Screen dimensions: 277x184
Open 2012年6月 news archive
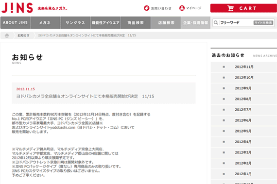pos(244,120)
